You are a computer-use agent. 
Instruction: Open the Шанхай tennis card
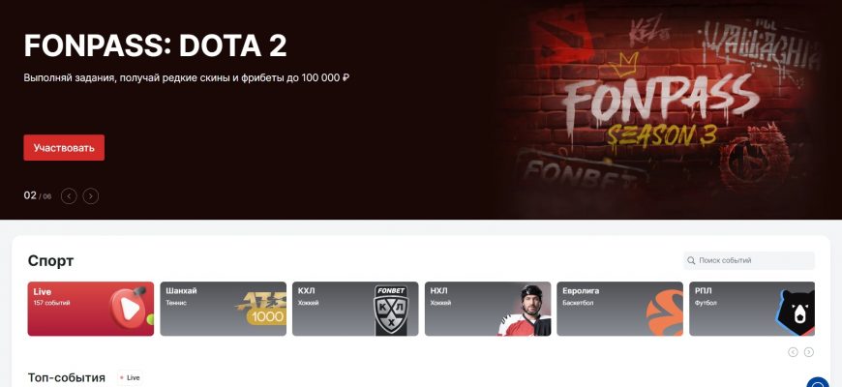click(223, 309)
